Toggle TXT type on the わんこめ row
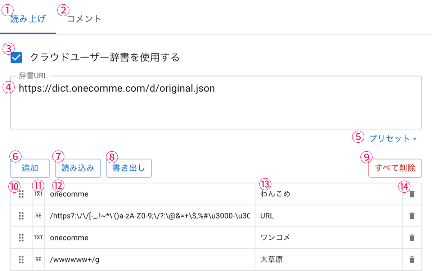This screenshot has height=271, width=432. pyautogui.click(x=38, y=194)
